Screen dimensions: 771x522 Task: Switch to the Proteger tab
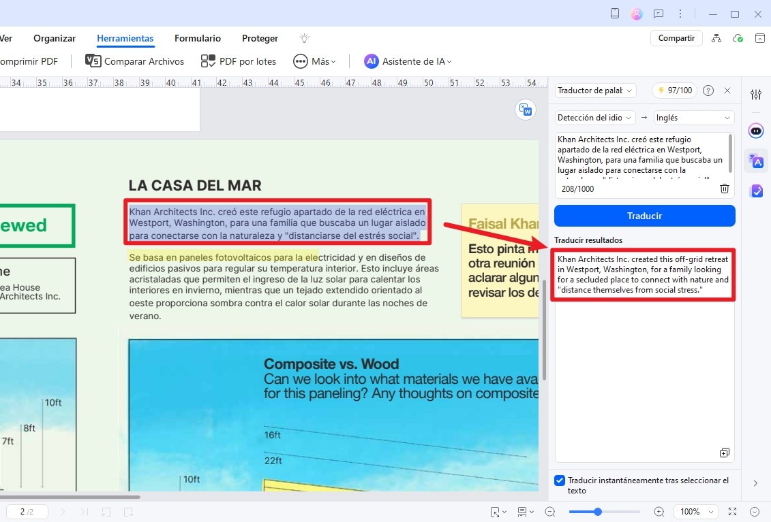click(x=260, y=38)
